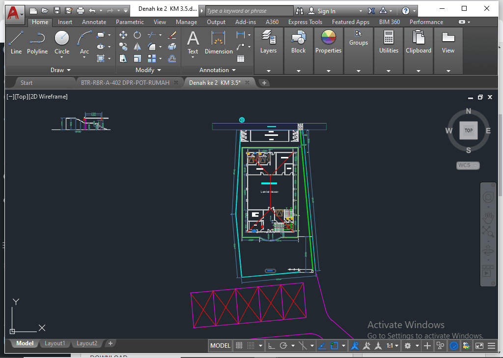Click the Rotate tool icon
The width and height of the screenshot is (503, 358).
click(x=138, y=35)
